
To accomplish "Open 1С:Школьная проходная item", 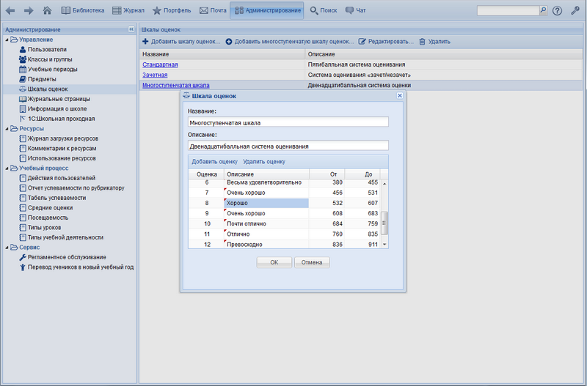I will point(61,119).
